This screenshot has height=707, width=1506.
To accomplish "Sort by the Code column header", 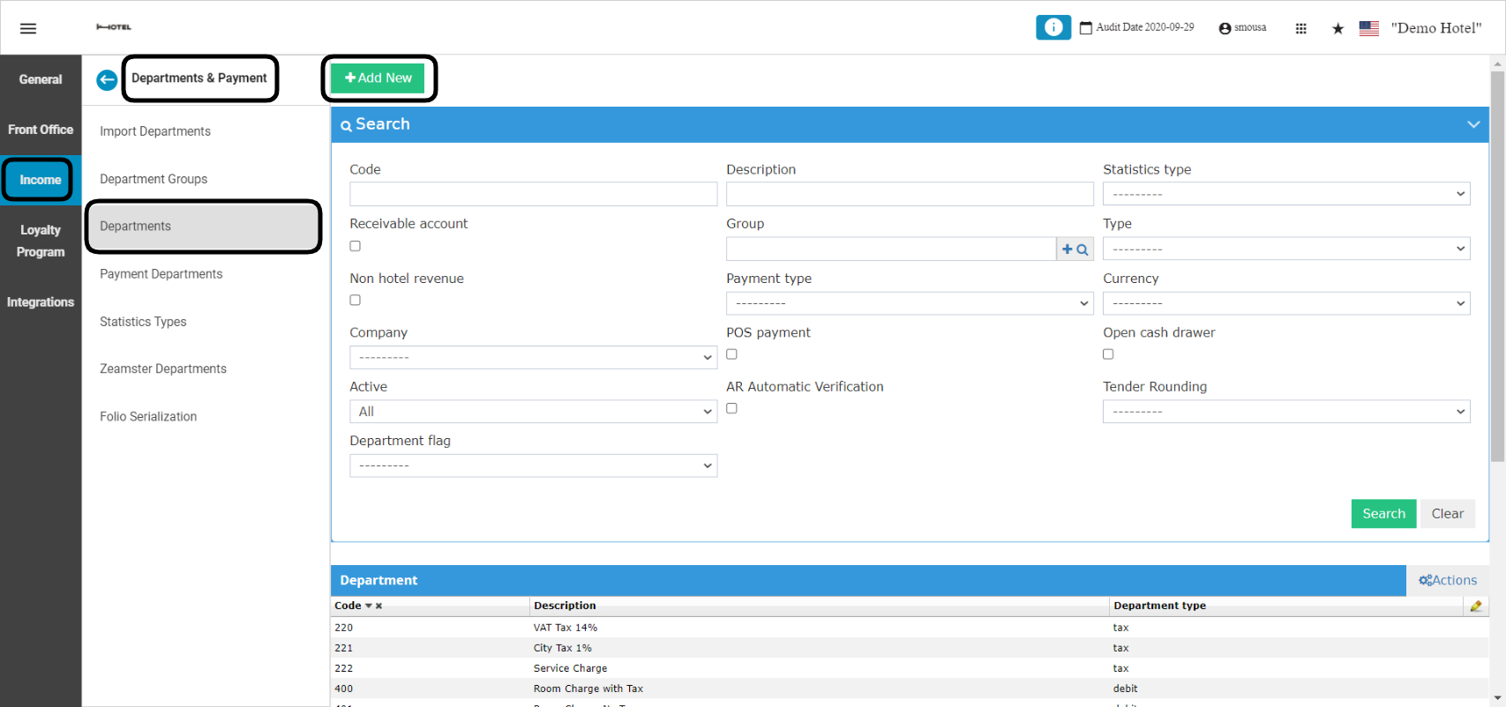I will tap(348, 606).
